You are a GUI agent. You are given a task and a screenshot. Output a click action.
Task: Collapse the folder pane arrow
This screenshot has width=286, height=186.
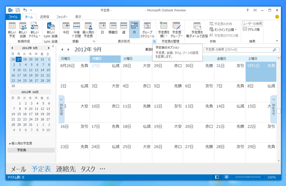[53, 46]
